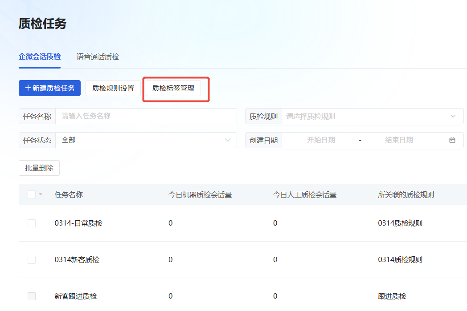The height and width of the screenshot is (311, 467).
Task: Click the 任务名称 column header
Action: [69, 195]
